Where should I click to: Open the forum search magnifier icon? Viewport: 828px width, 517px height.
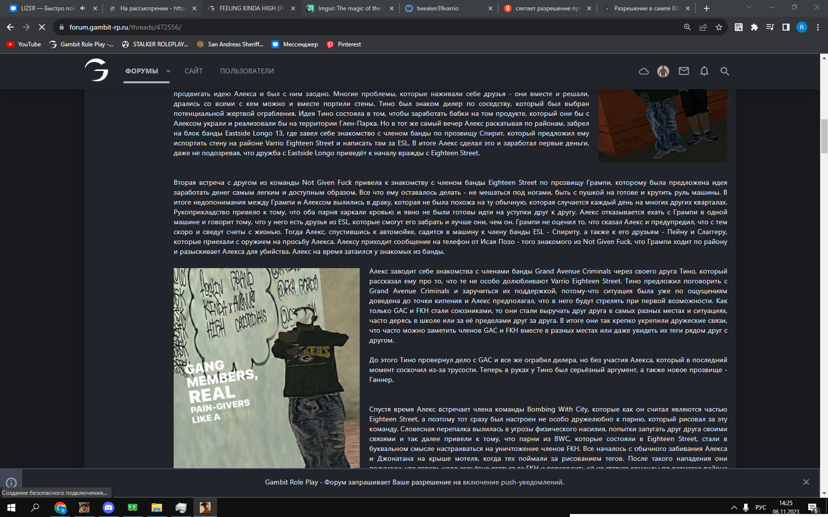[724, 71]
